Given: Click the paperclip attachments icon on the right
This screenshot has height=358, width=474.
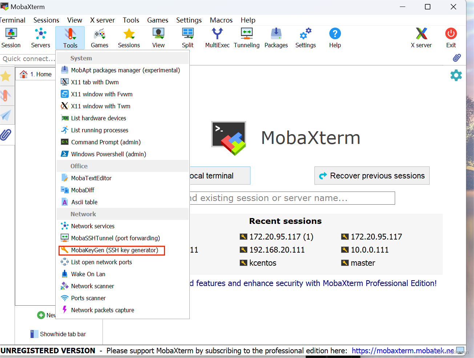Looking at the screenshot, I should [457, 57].
